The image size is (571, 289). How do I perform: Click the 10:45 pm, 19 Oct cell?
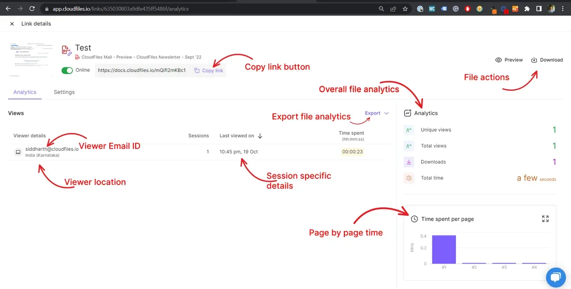tap(239, 152)
